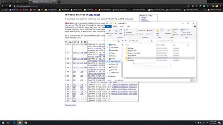The width and height of the screenshot is (223, 125).
Task: Open Media (E:) drive in navigation pane
Action: pos(114,67)
